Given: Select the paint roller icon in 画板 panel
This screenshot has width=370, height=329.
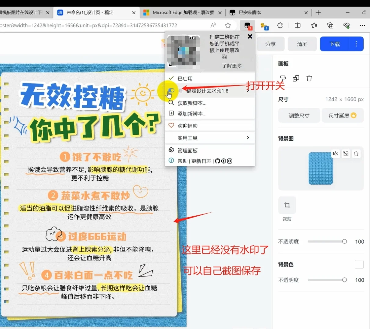Looking at the screenshot, I should pyautogui.click(x=283, y=78).
